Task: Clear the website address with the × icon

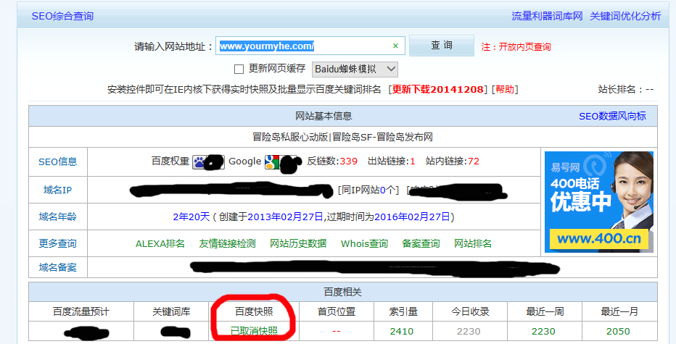Action: point(395,46)
